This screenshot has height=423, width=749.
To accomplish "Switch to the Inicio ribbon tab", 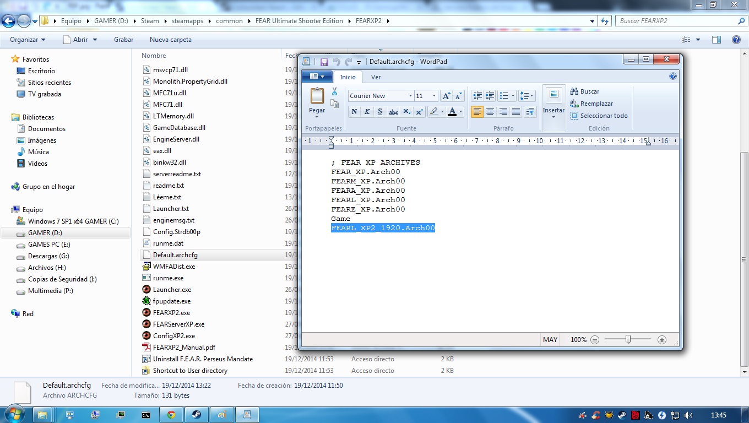I will [x=348, y=77].
